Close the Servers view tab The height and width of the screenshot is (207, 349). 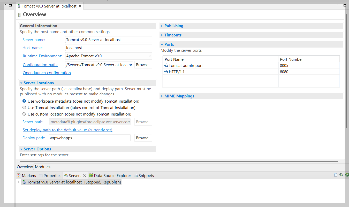coord(85,175)
